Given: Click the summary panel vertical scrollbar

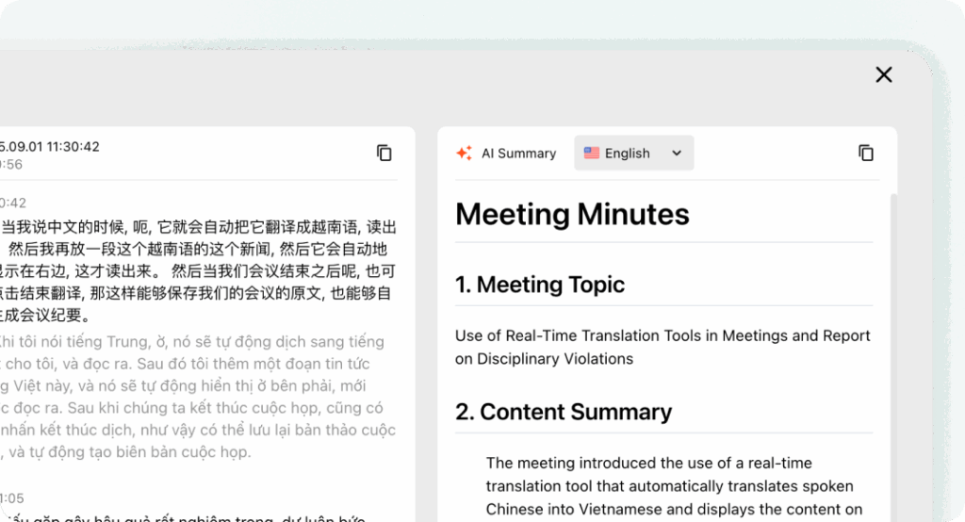Looking at the screenshot, I should tap(893, 357).
